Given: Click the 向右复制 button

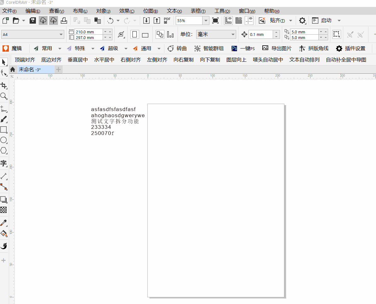Looking at the screenshot, I should pos(184,60).
